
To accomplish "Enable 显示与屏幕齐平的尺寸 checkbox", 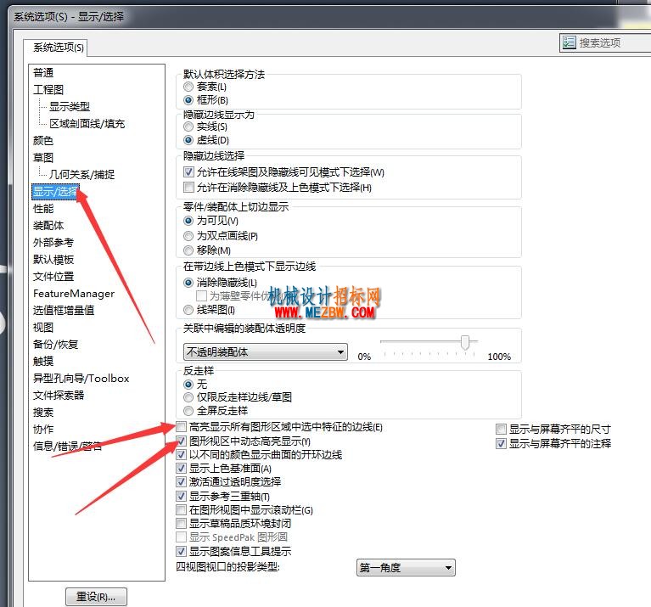I will (502, 429).
